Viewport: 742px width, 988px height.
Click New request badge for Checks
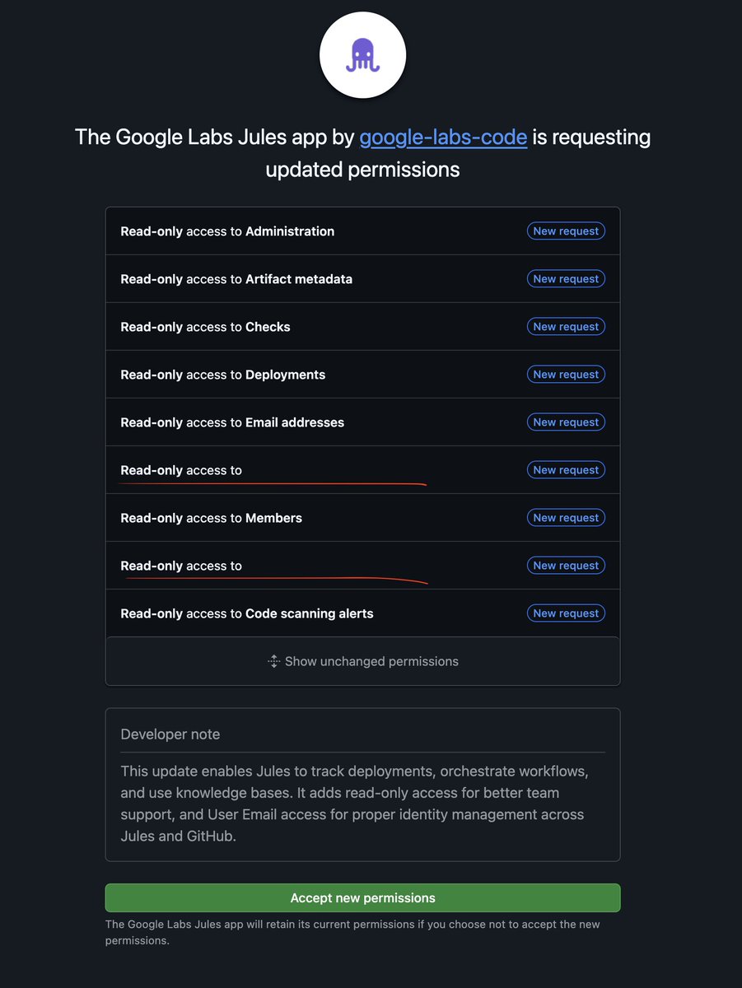tap(566, 327)
